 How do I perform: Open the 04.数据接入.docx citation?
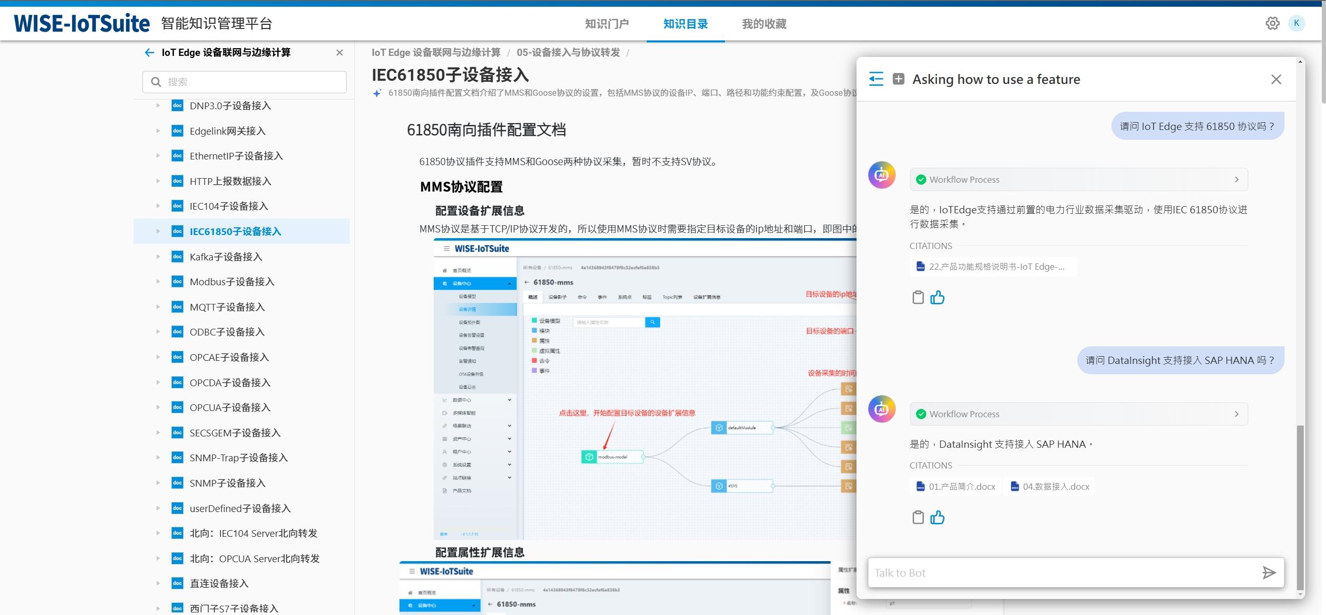pos(1049,486)
